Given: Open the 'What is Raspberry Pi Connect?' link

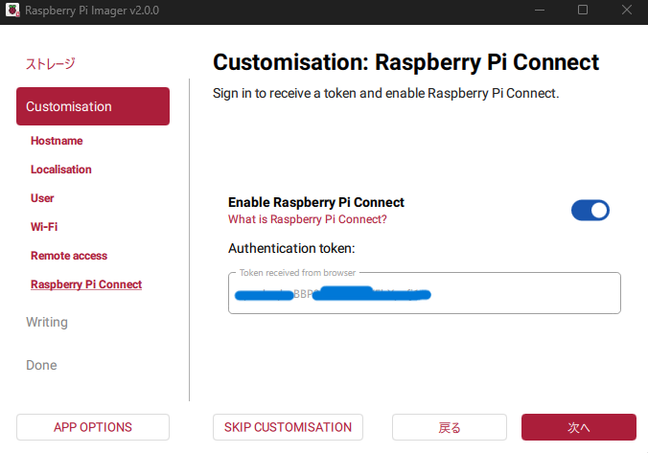Looking at the screenshot, I should 307,219.
